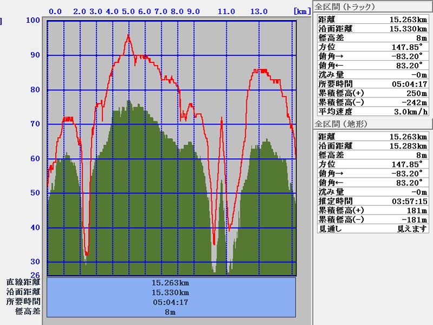The height and width of the screenshot is (325, 433).
Task: Click 05:04:17 in the blue summary panel
Action: tap(170, 302)
